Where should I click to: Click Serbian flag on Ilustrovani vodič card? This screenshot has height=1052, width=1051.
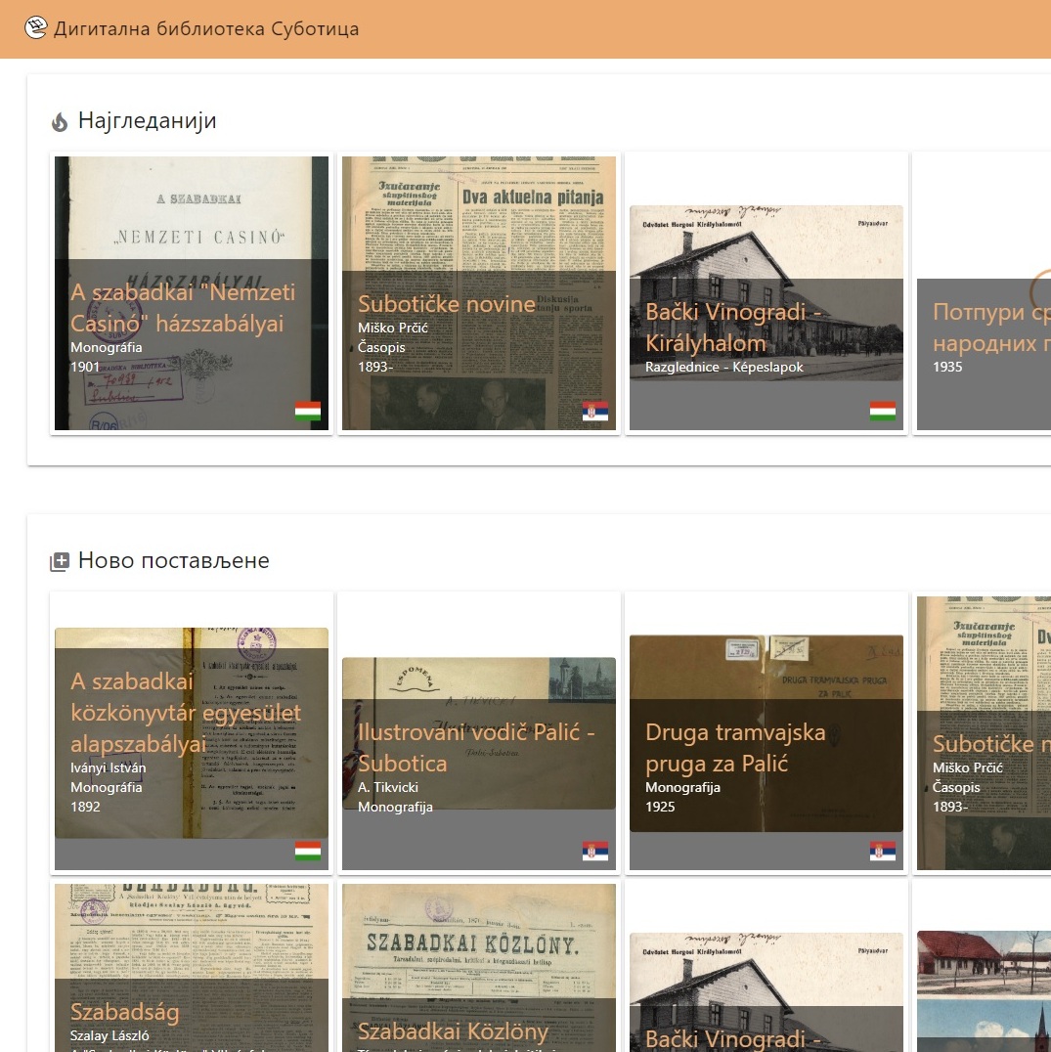(x=595, y=851)
